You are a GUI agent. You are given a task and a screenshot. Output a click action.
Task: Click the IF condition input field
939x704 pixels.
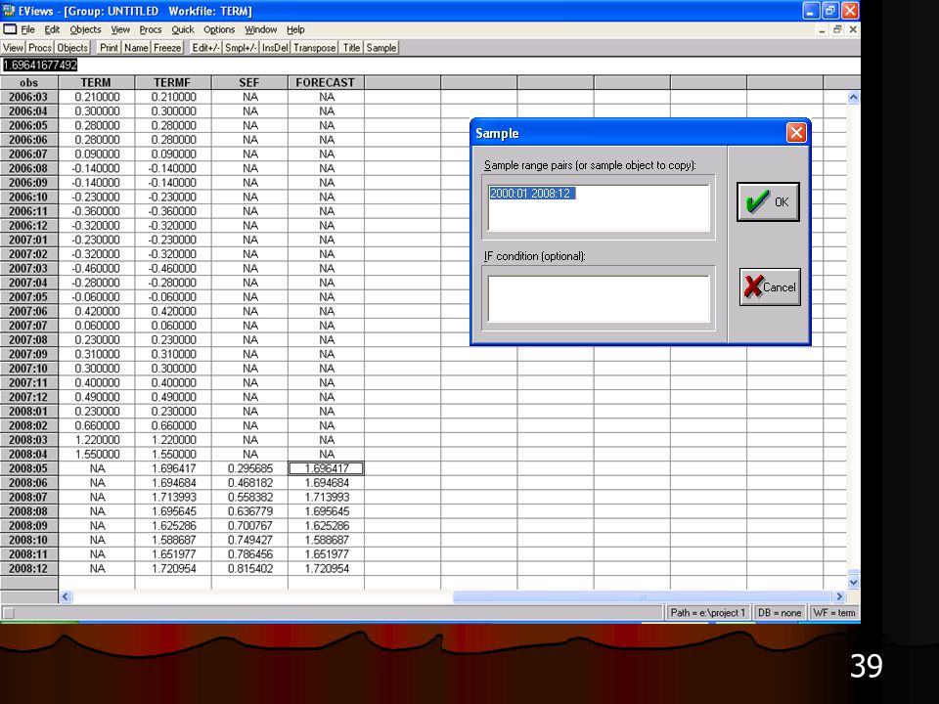tap(599, 298)
